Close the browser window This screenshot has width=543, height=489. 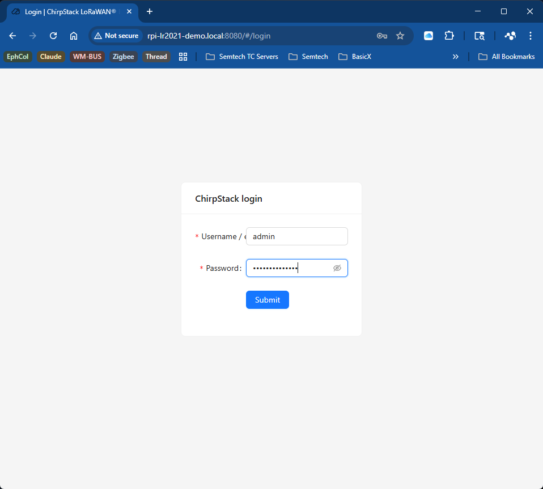coord(529,11)
